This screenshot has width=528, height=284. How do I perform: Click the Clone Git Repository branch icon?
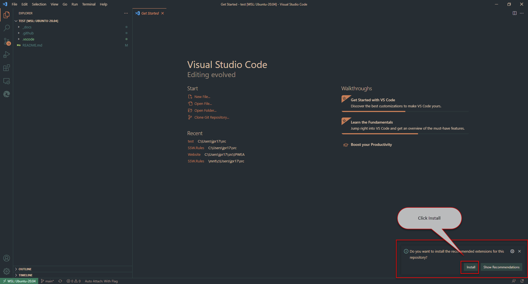[x=190, y=117]
